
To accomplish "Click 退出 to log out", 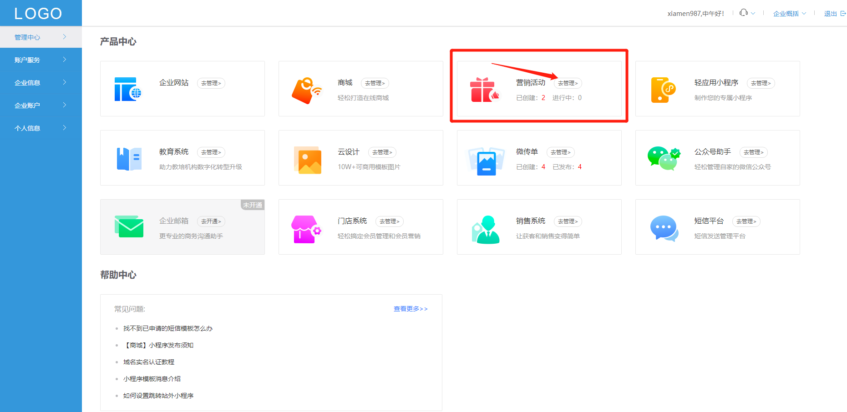I will [829, 13].
